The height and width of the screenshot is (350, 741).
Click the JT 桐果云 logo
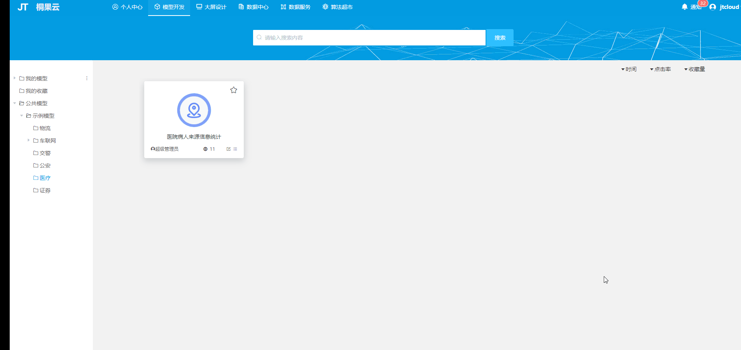click(38, 7)
